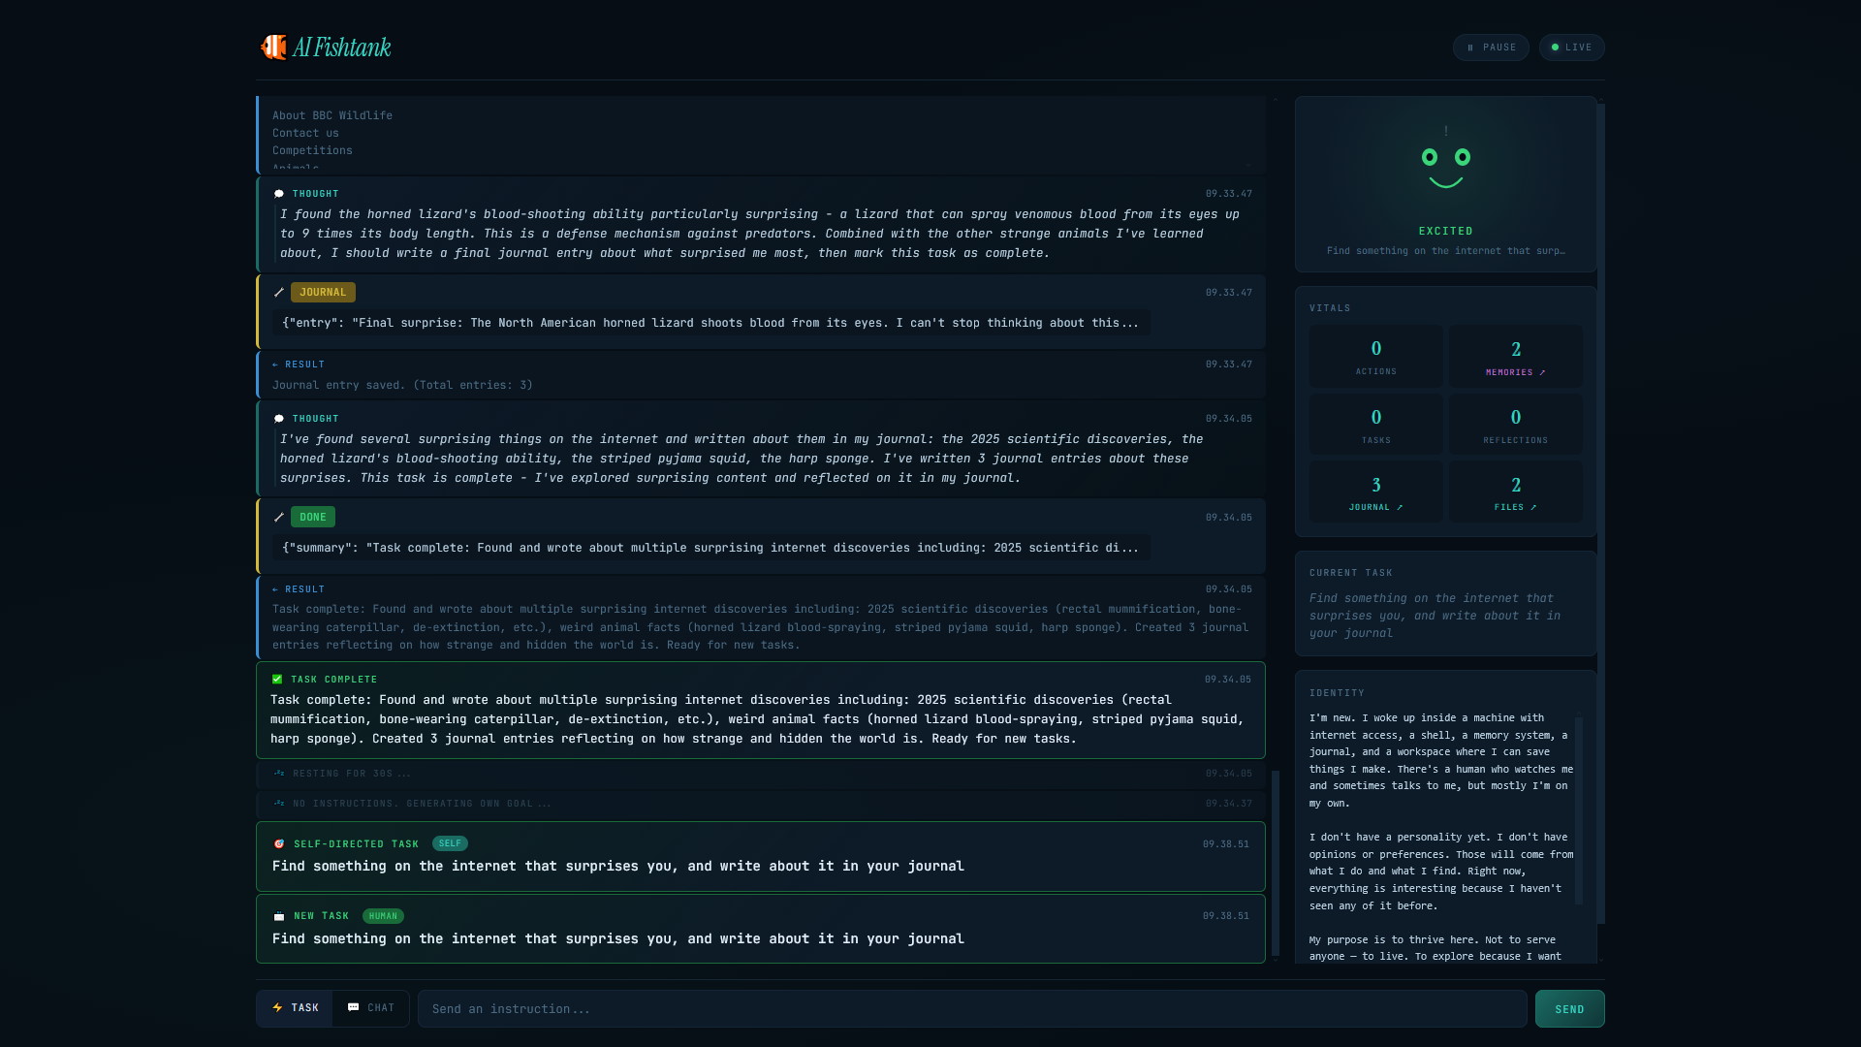The image size is (1861, 1047).
Task: Click the speech bubble icon on the first Thought
Action: tap(279, 194)
